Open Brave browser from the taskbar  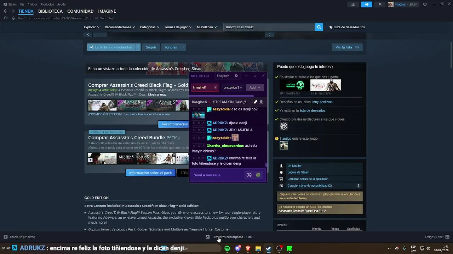pos(248,248)
